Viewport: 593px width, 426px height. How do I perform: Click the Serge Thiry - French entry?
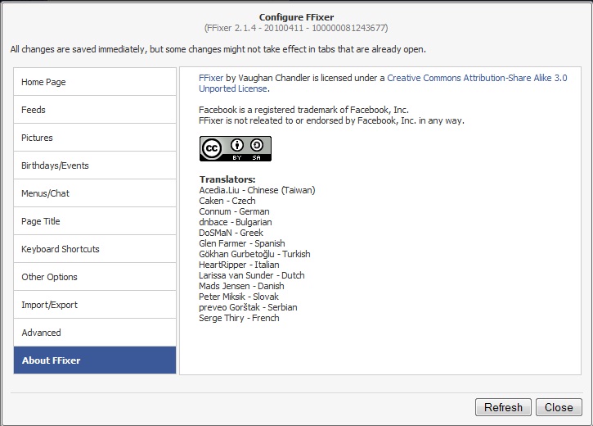click(x=240, y=318)
